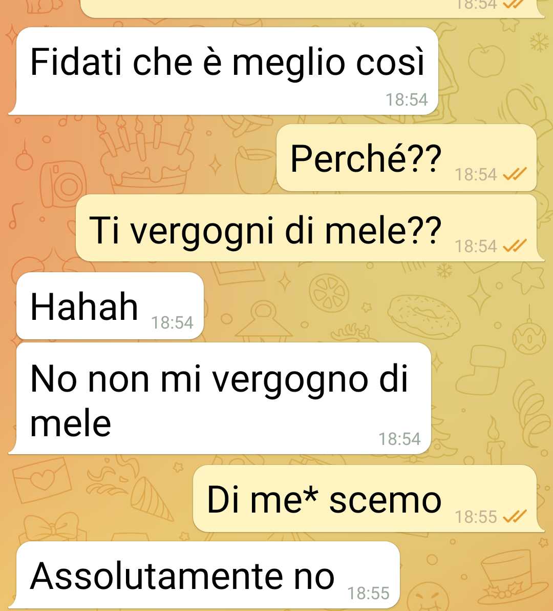This screenshot has width=553, height=611.
Task: Click the 18:55 timestamp on 'Assolutamente no'
Action: pos(368,594)
